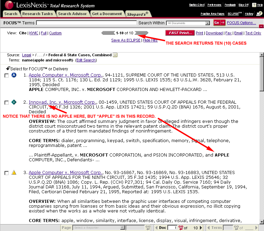Open Shepard's blue A signal for result 1
Image resolution: width=264 pixels, height=231 pixels.
14,75
